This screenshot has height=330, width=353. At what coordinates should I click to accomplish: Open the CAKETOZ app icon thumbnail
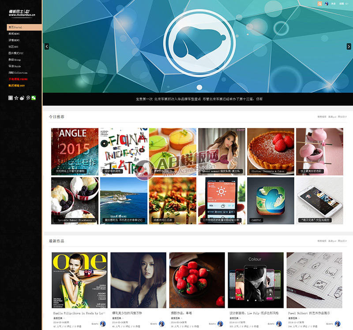pos(270,200)
